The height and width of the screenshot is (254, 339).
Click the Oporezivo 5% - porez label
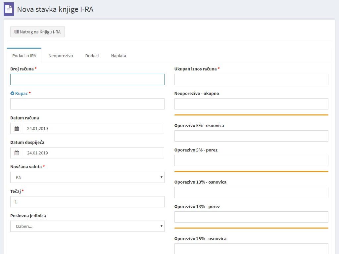coord(196,150)
